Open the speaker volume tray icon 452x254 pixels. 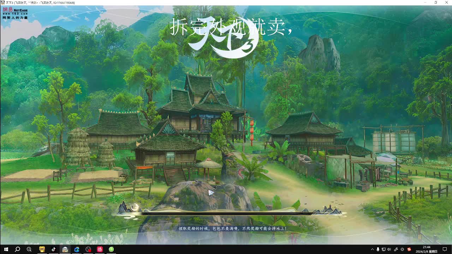pyautogui.click(x=389, y=249)
